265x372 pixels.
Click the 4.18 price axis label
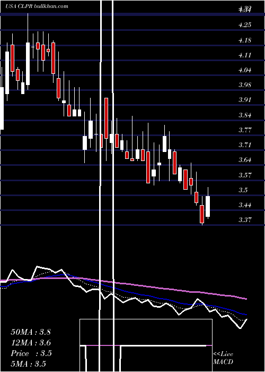pos(245,40)
